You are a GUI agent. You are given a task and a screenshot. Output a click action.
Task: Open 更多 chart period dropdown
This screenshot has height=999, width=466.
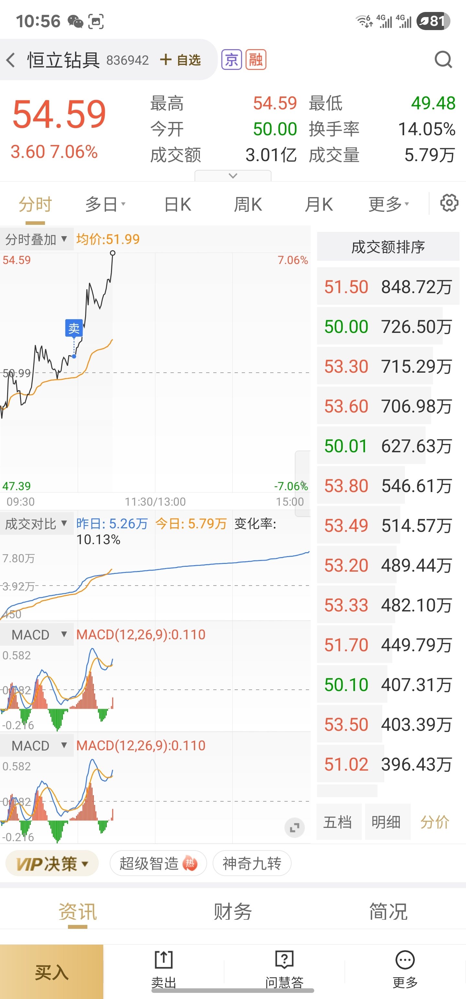pos(388,204)
